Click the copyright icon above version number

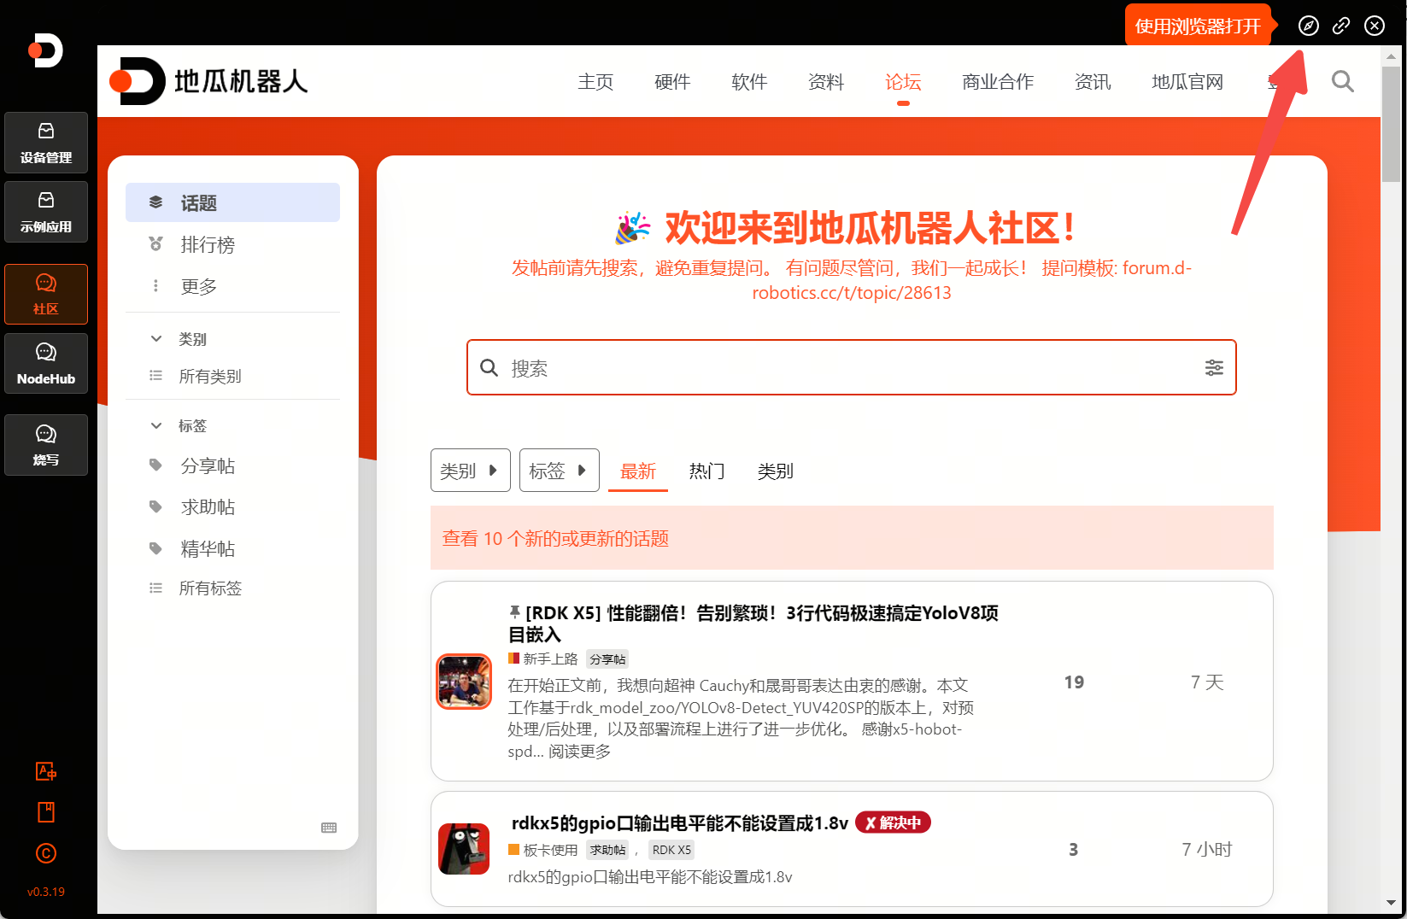(45, 853)
